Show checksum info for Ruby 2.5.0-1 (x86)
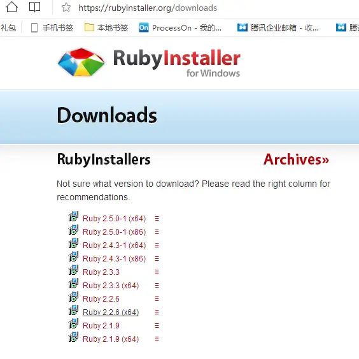The height and width of the screenshot is (359, 359). (157, 231)
